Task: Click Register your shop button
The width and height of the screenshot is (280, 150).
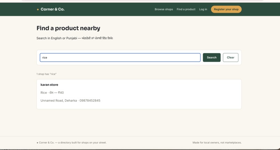Action: point(226,9)
